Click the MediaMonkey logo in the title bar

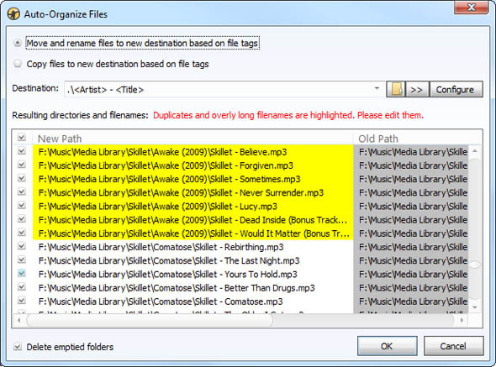click(x=13, y=14)
